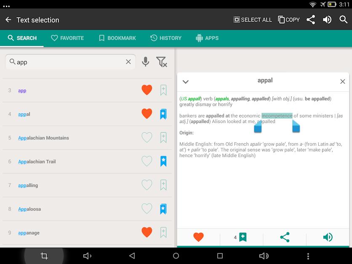Tap the microphone voice search icon
This screenshot has width=352, height=264.
click(x=145, y=62)
